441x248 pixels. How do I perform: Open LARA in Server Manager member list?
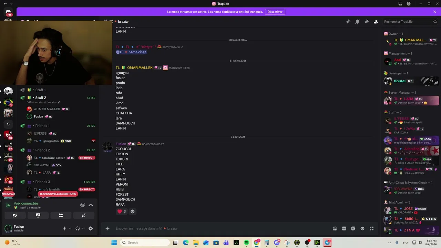tap(411, 101)
